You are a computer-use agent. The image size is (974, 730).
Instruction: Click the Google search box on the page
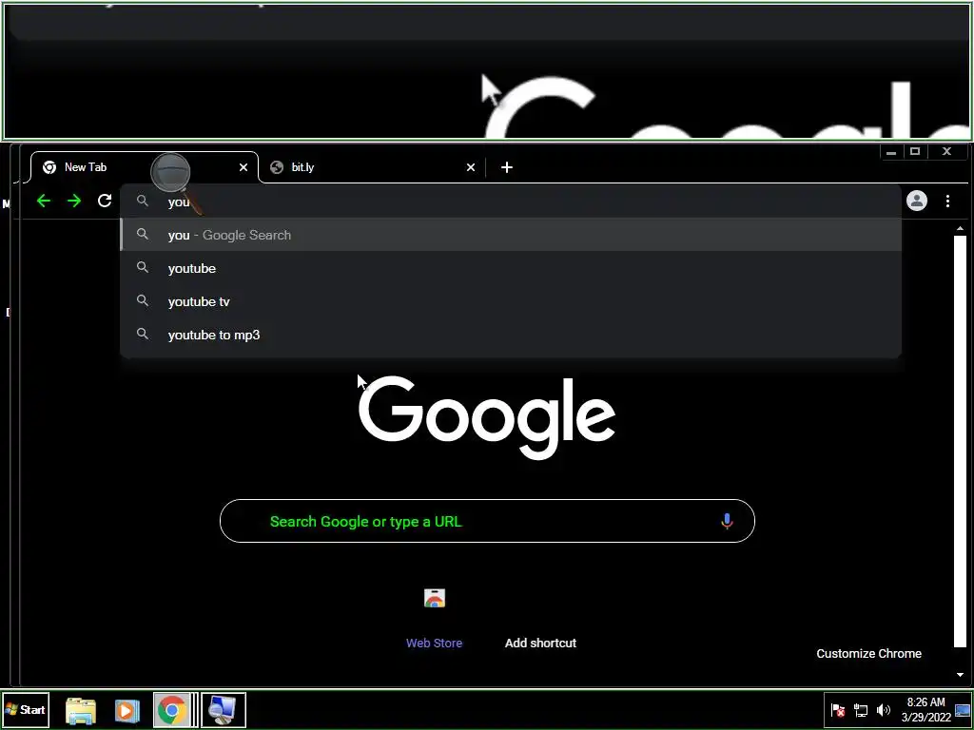(x=487, y=521)
